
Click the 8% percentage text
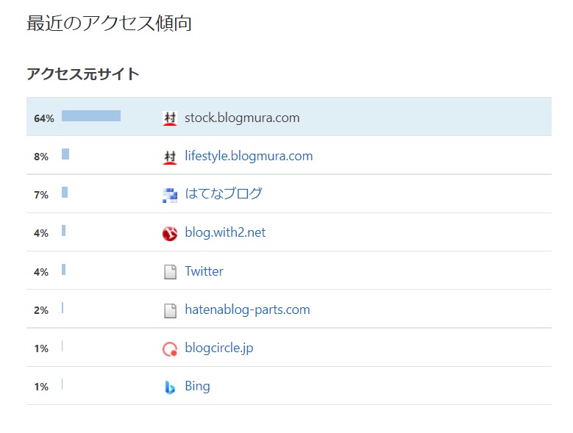click(41, 157)
